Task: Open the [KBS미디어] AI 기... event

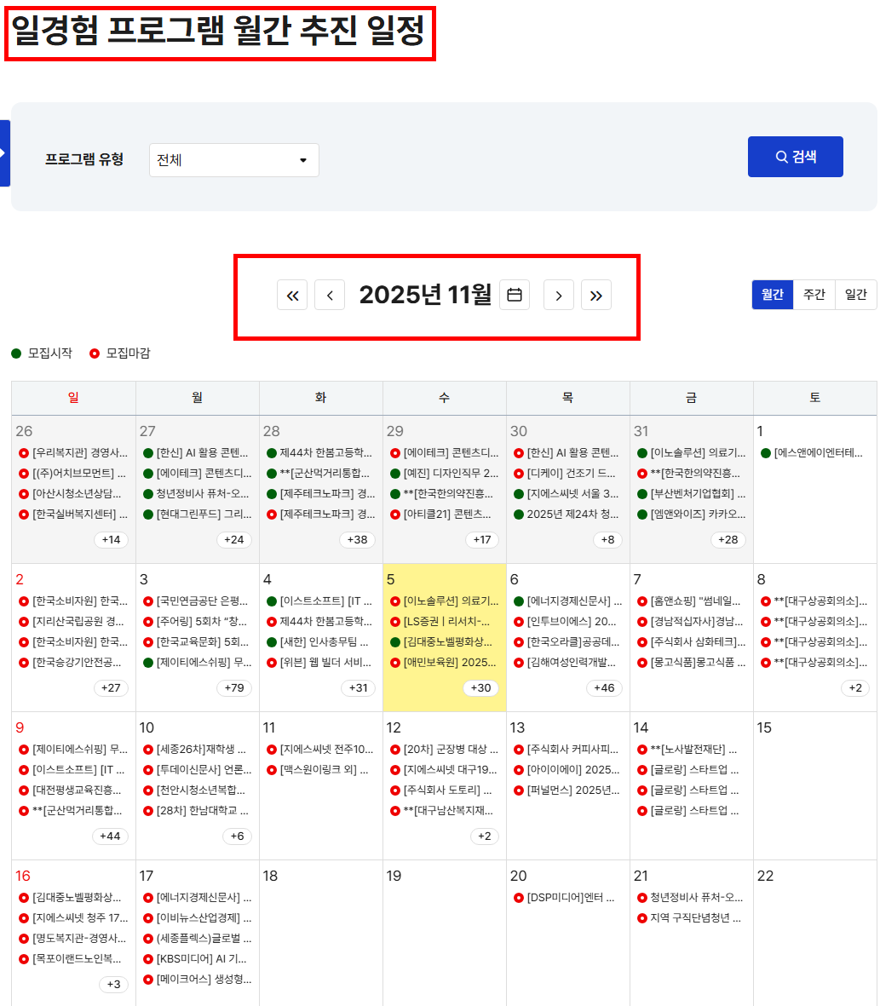Action: [196, 959]
